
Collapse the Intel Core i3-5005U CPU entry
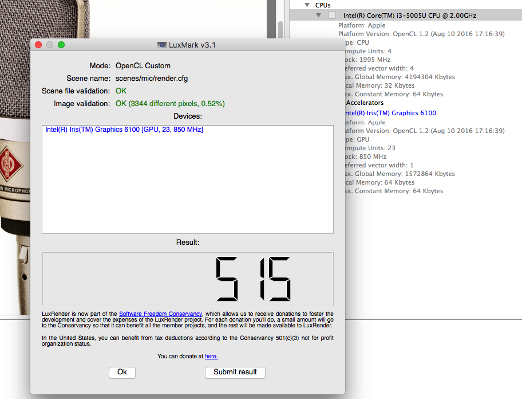[319, 15]
